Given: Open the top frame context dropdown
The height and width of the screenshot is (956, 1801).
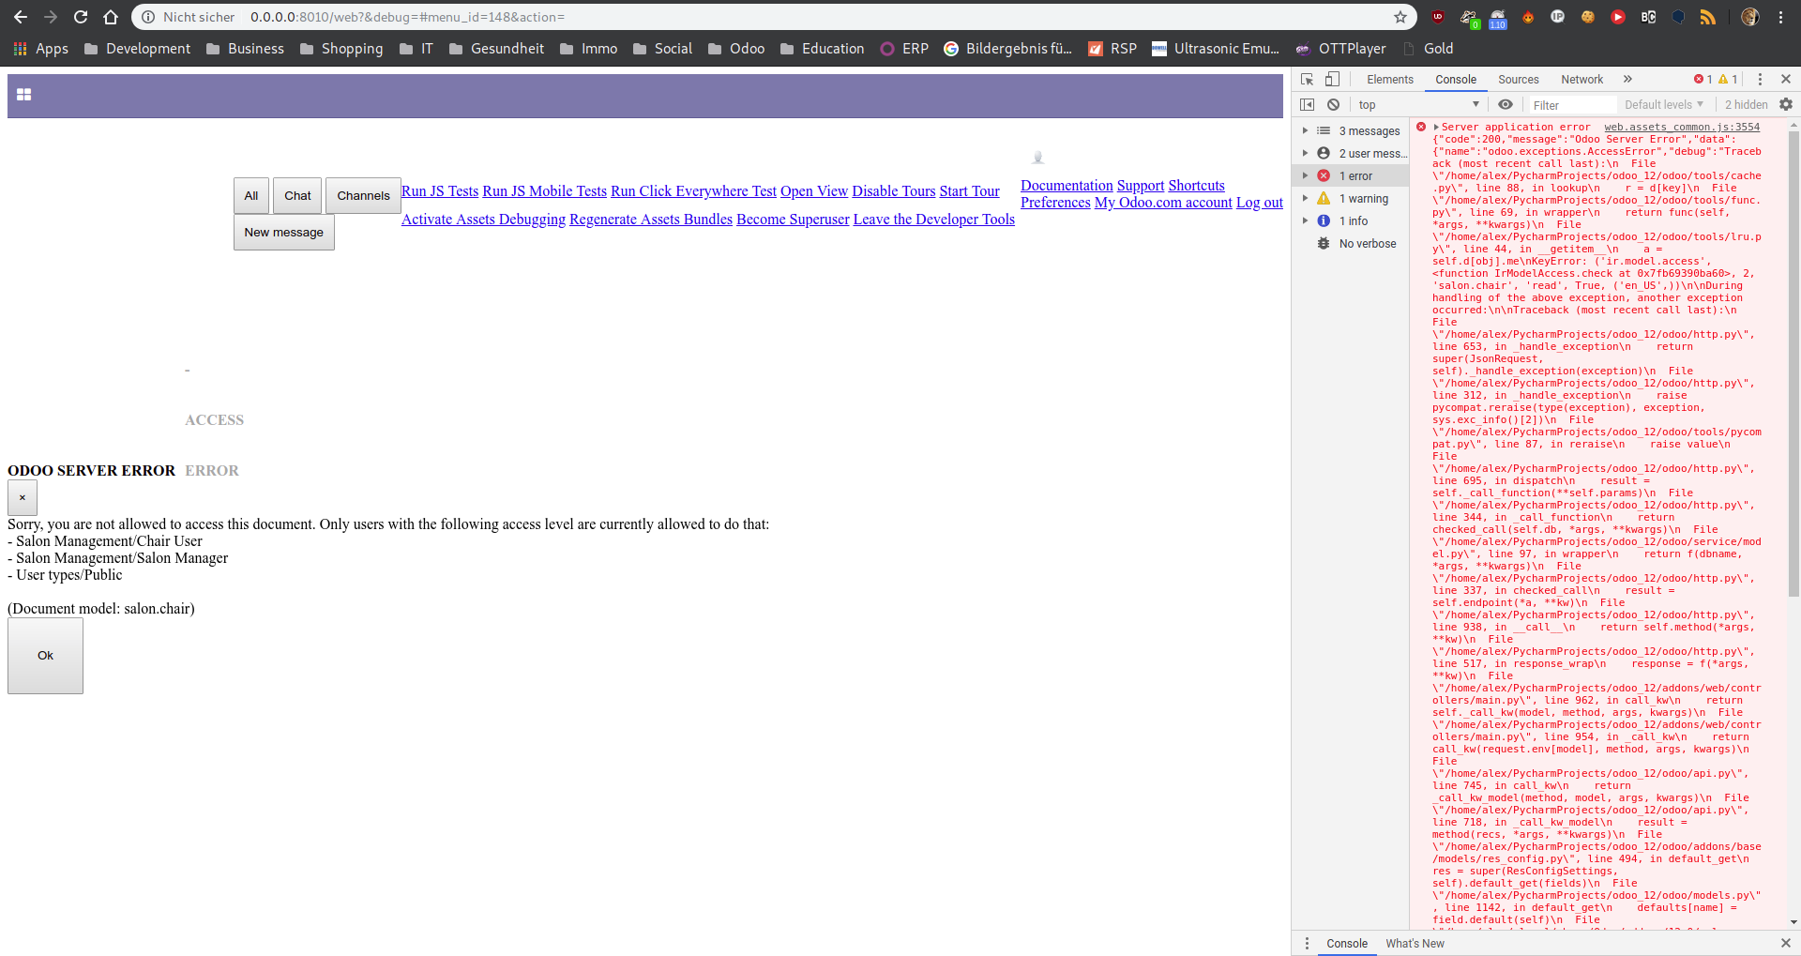Looking at the screenshot, I should [x=1416, y=104].
